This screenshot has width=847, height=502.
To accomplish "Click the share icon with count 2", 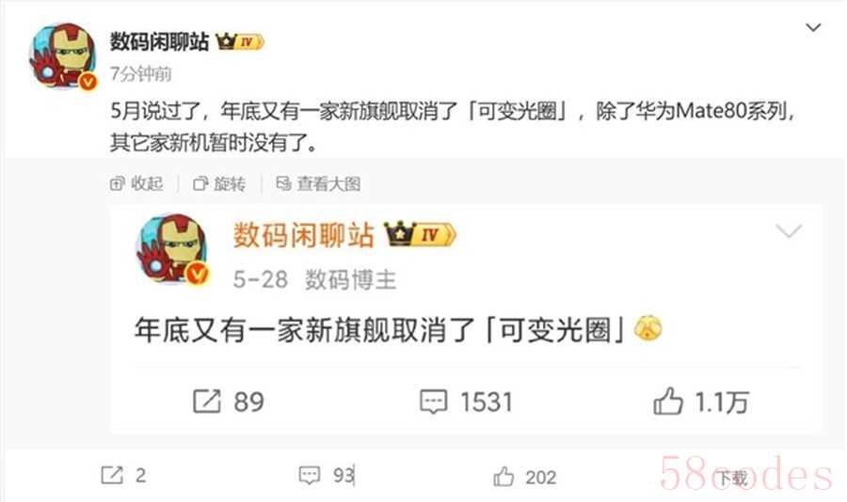I will tap(123, 475).
